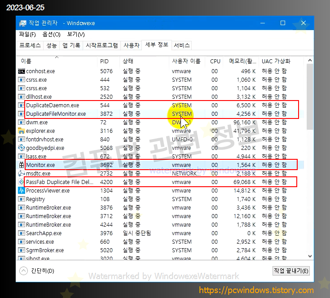This screenshot has width=330, height=298.
Task: Click the vertical scrollbar thumb
Action: 310,97
